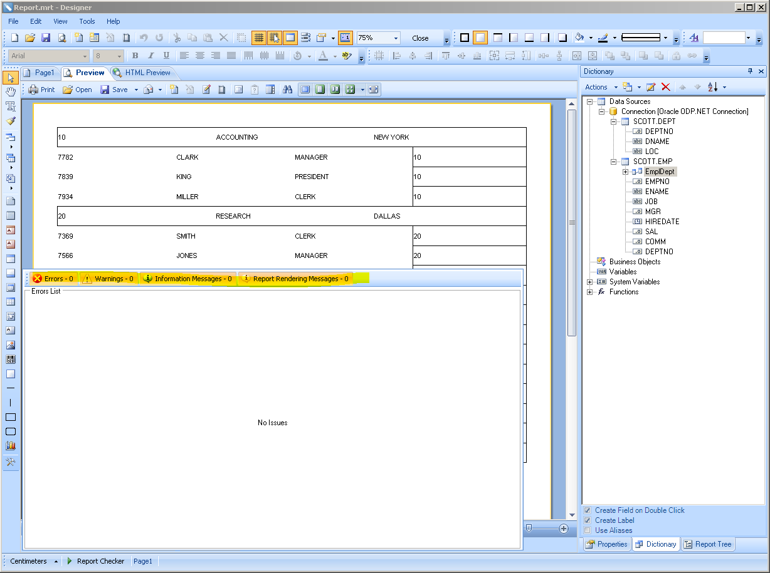
Task: Open the Report Rendering Messages - 0 tab
Action: [x=295, y=279]
